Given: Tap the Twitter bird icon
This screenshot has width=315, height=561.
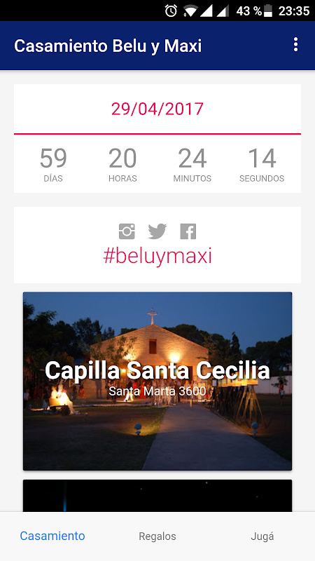Looking at the screenshot, I should 157,231.
